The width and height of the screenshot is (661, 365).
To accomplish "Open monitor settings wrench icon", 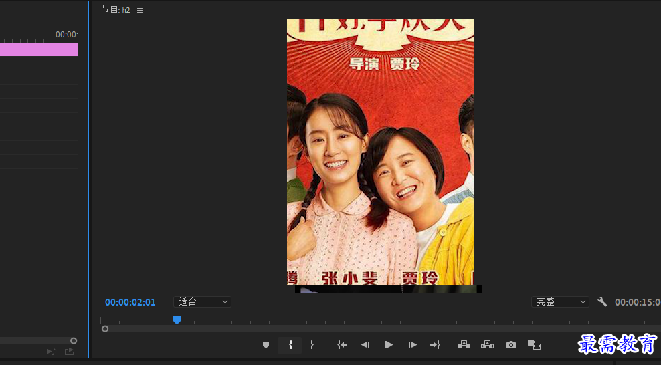I will 602,301.
